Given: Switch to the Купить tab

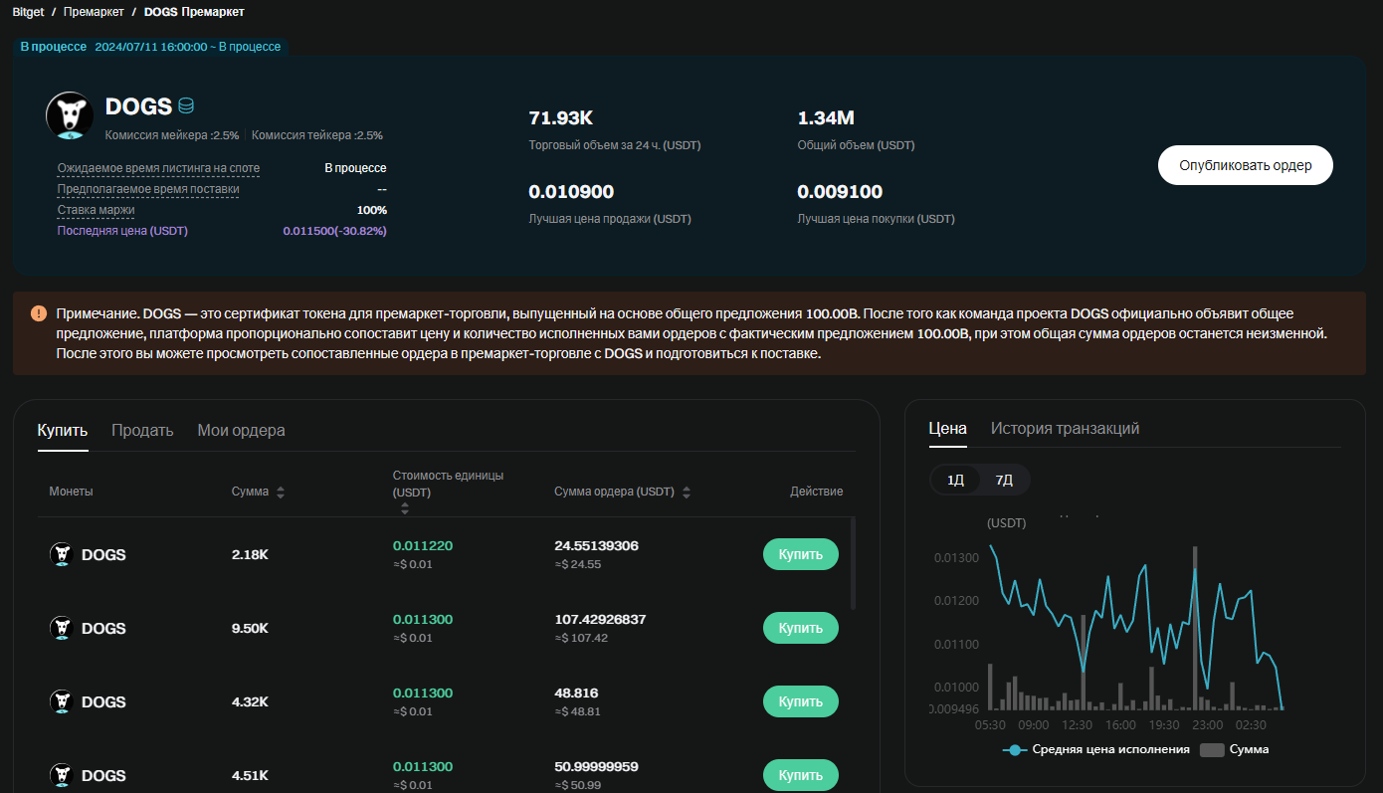Looking at the screenshot, I should [63, 431].
